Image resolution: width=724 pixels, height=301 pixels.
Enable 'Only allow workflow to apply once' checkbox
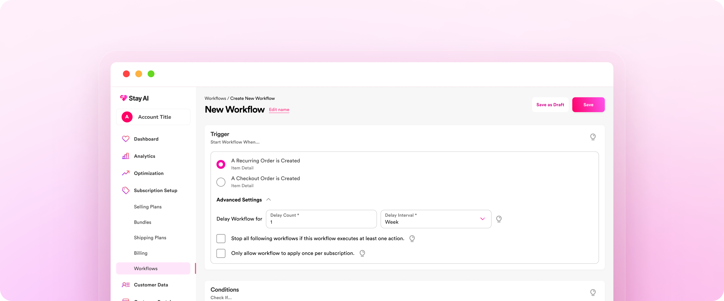click(221, 253)
